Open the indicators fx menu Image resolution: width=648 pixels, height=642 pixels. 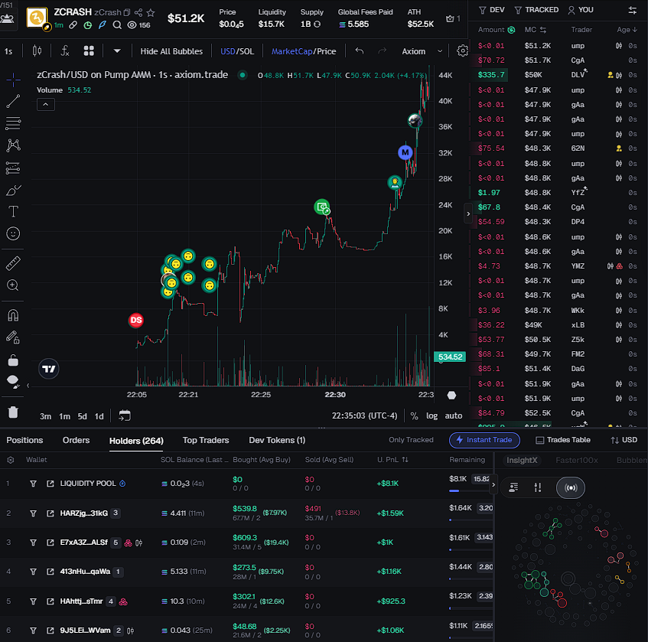tap(64, 51)
